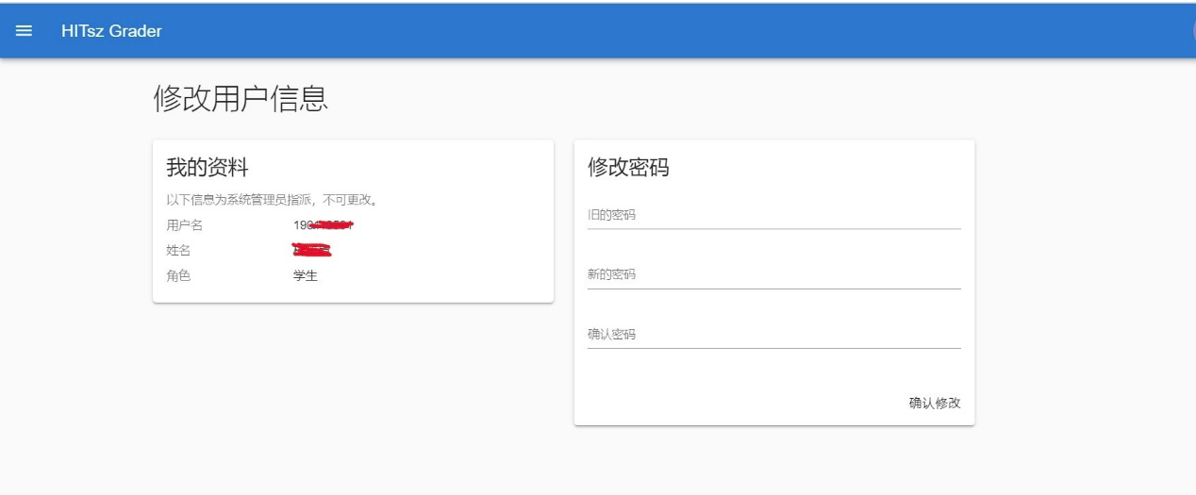This screenshot has height=495, width=1196.
Task: Click the 修改密码 card title
Action: point(628,168)
